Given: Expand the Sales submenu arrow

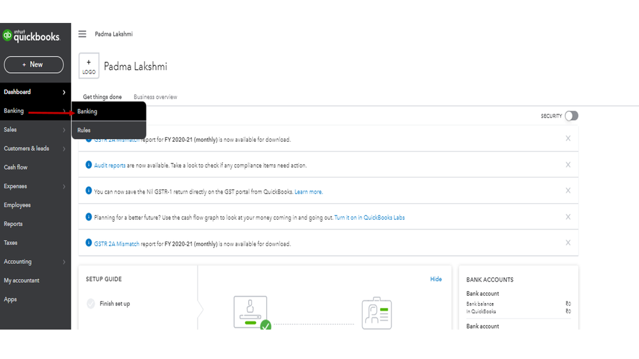Looking at the screenshot, I should coord(64,130).
